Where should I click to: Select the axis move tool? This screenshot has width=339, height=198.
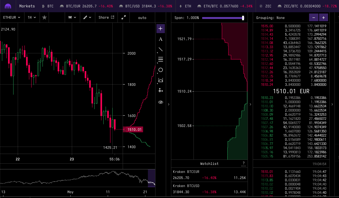pyautogui.click(x=161, y=90)
